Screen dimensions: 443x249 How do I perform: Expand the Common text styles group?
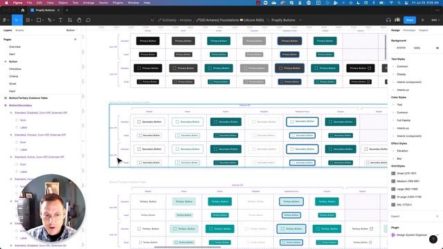[x=393, y=66]
